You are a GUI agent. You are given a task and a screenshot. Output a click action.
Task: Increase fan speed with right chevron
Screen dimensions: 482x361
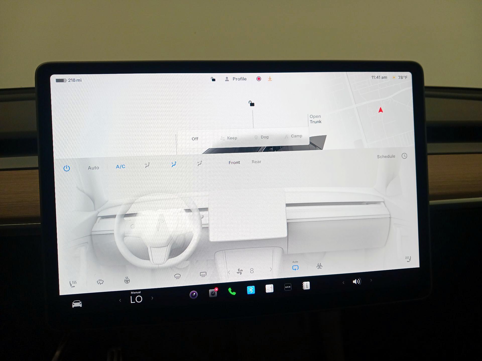[271, 269]
